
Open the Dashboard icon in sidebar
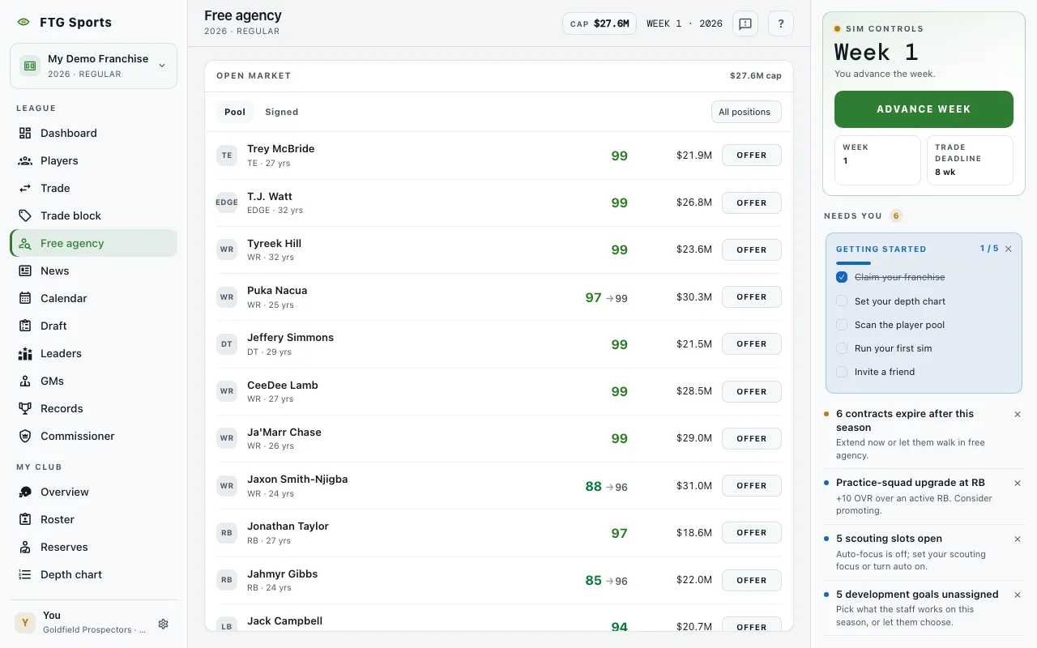tap(25, 133)
